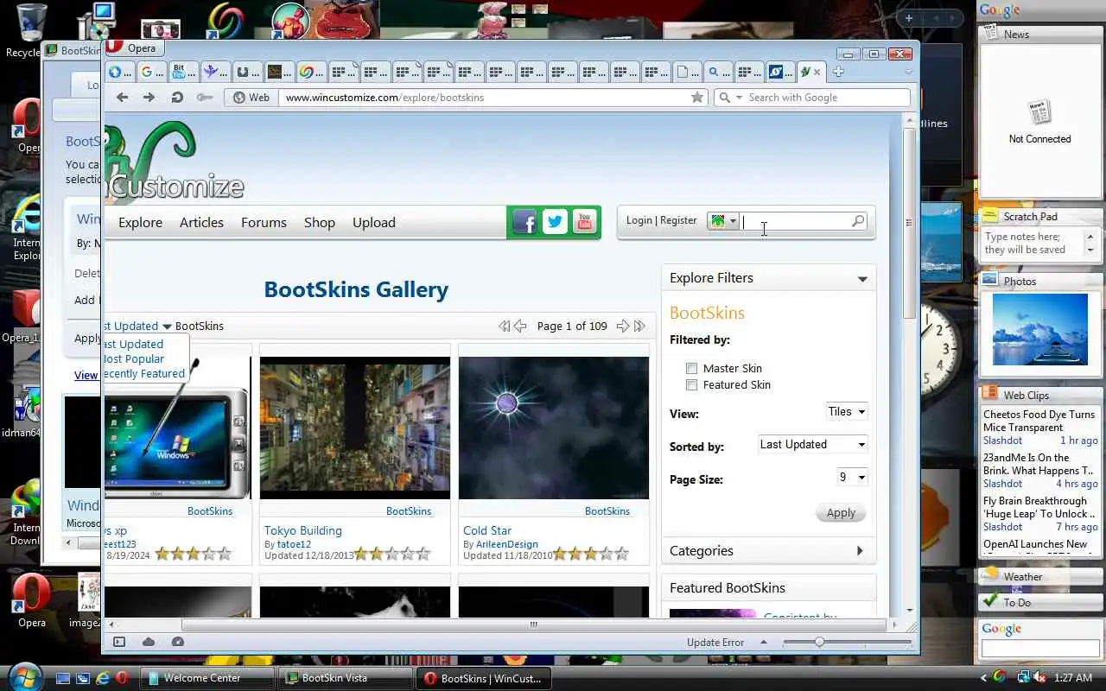
Task: Open the Cold Star skin link
Action: pyautogui.click(x=487, y=530)
